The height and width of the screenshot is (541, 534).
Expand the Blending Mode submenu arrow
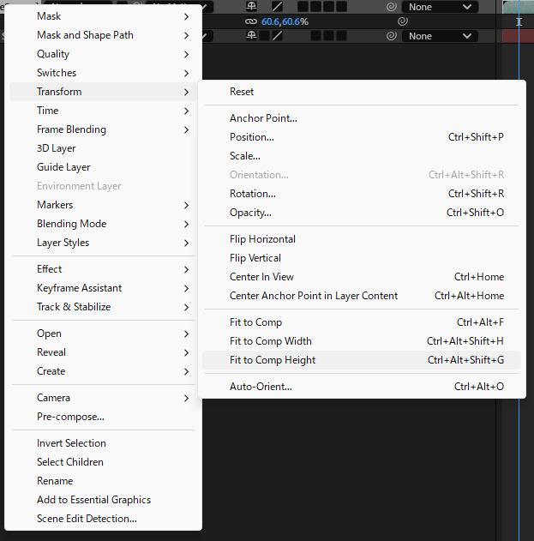[x=186, y=224]
